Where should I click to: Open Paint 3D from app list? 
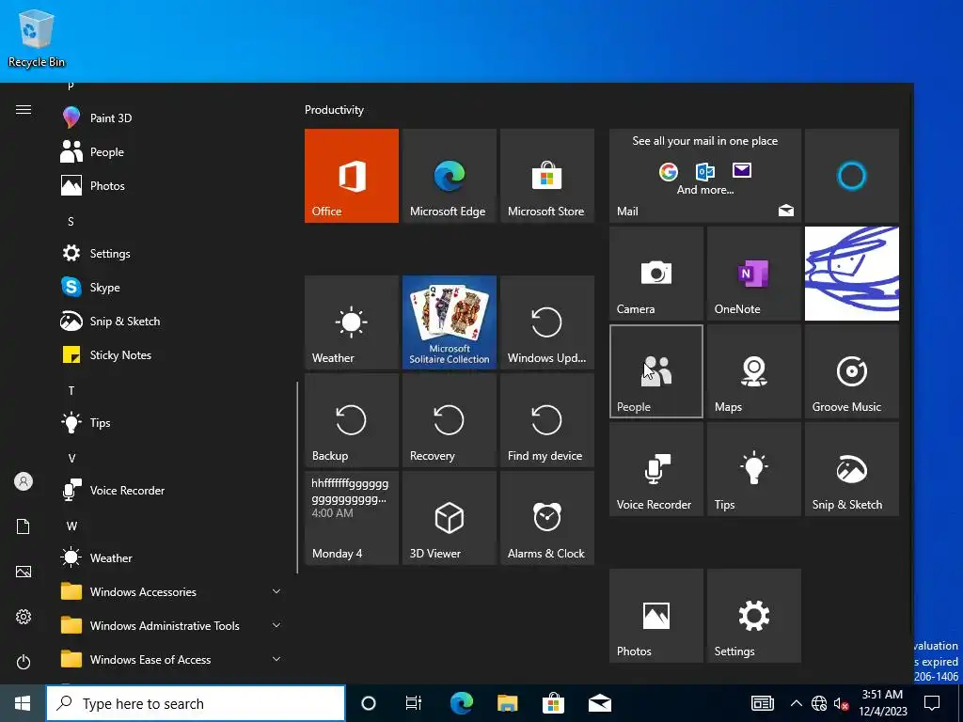[x=171, y=118]
